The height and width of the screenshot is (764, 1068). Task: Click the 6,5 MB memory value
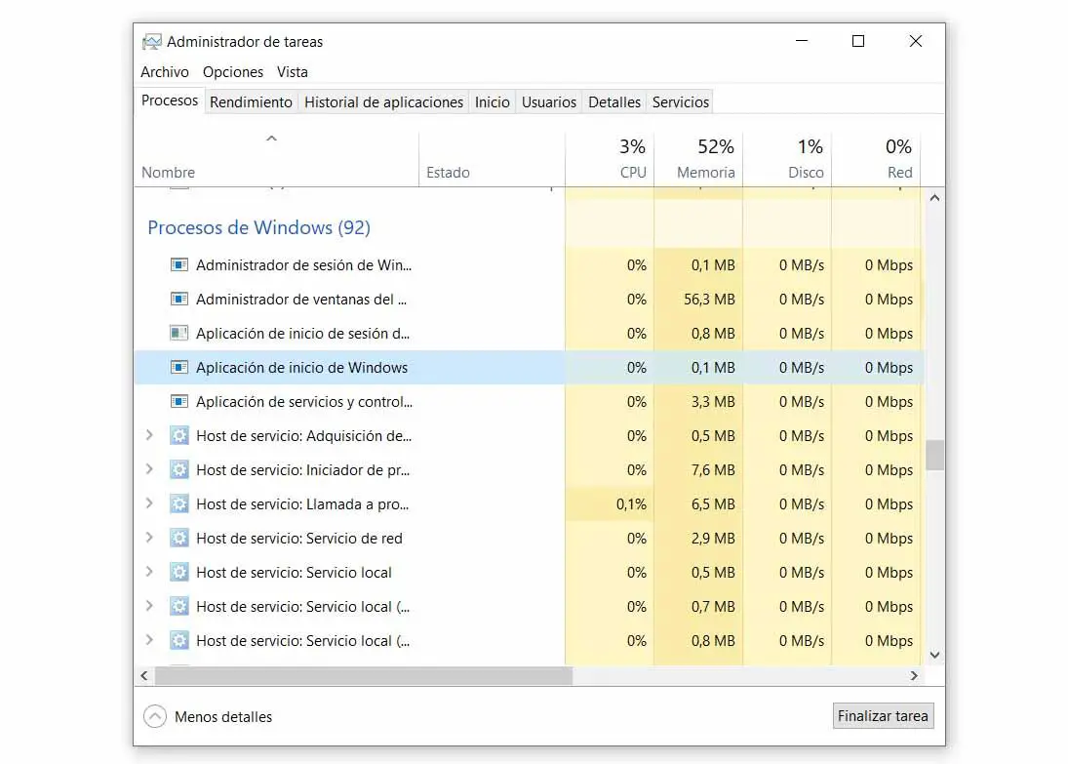coord(713,503)
